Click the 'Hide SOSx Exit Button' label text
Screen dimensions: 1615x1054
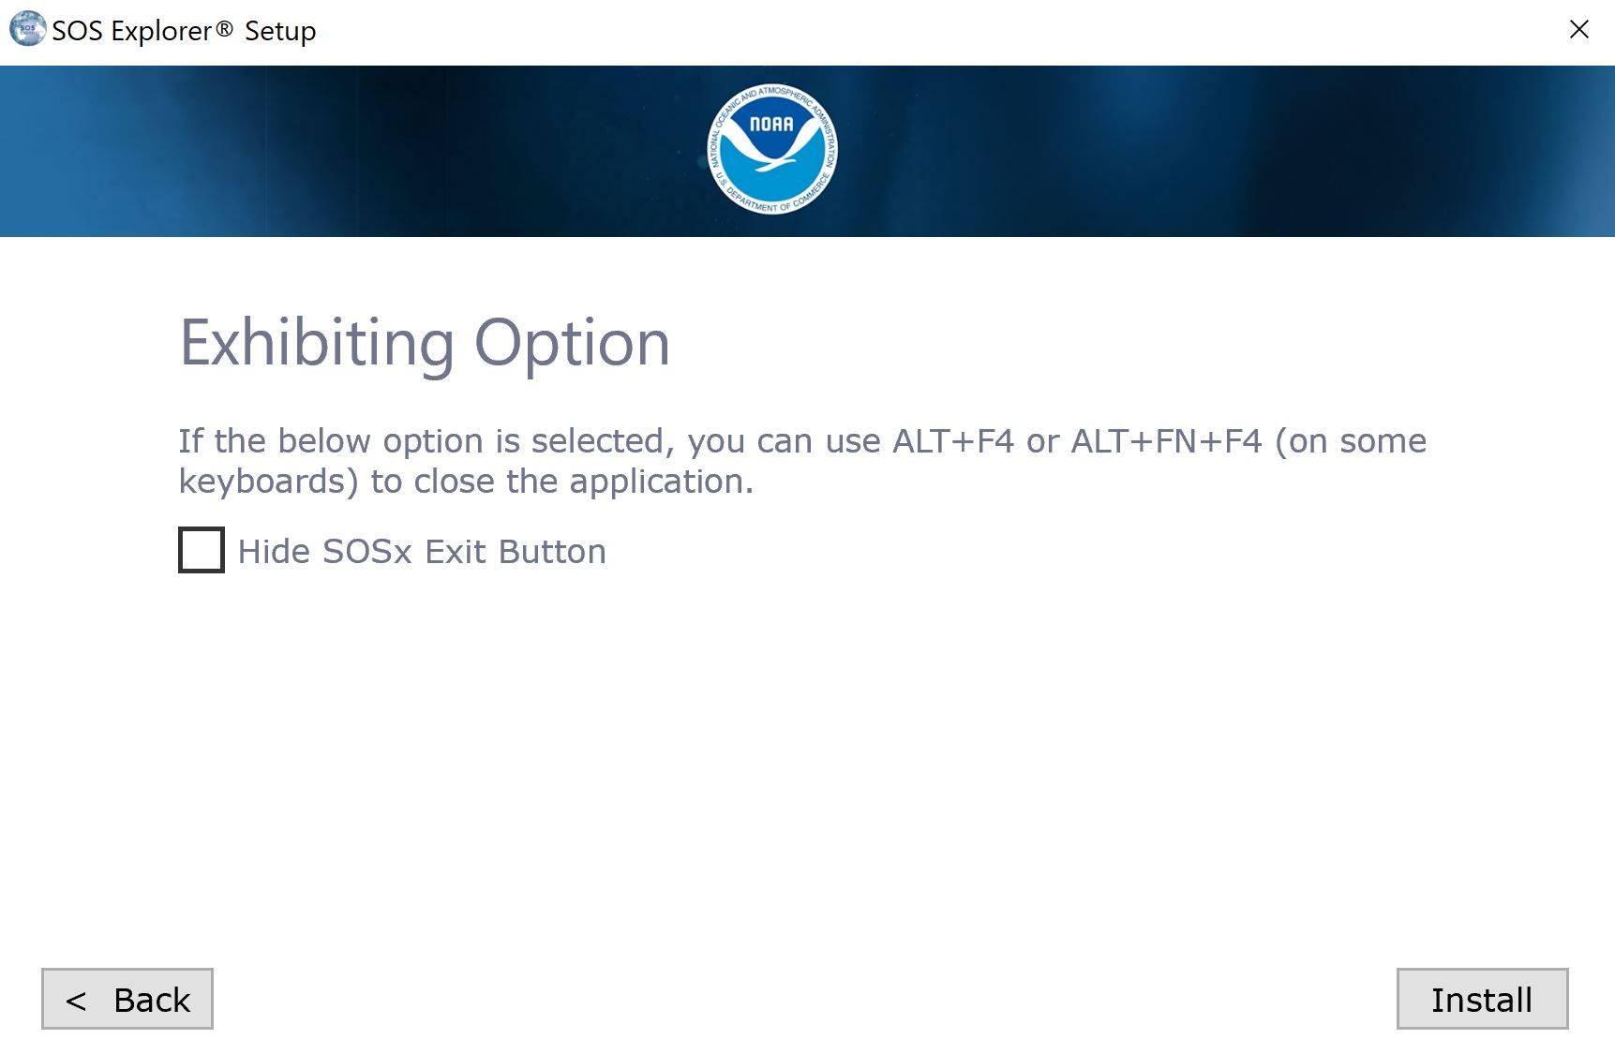tap(422, 551)
